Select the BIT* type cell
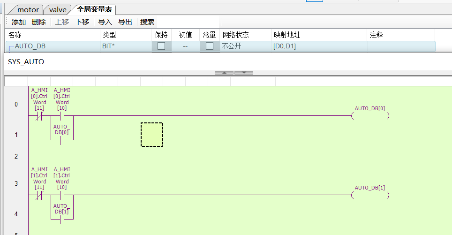Viewport: 452px width, 235px height. (x=126, y=46)
